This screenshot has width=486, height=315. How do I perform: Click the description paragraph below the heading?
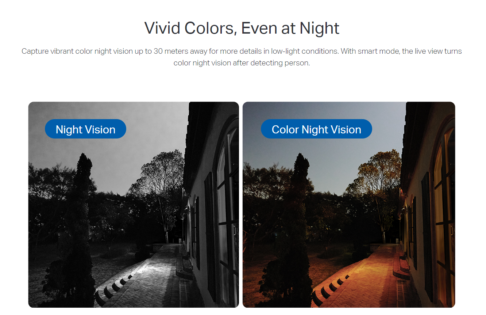[242, 57]
